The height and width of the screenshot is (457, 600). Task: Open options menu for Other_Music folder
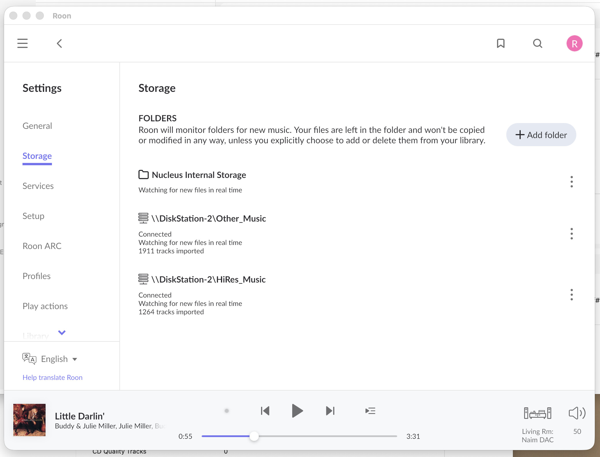pyautogui.click(x=571, y=234)
